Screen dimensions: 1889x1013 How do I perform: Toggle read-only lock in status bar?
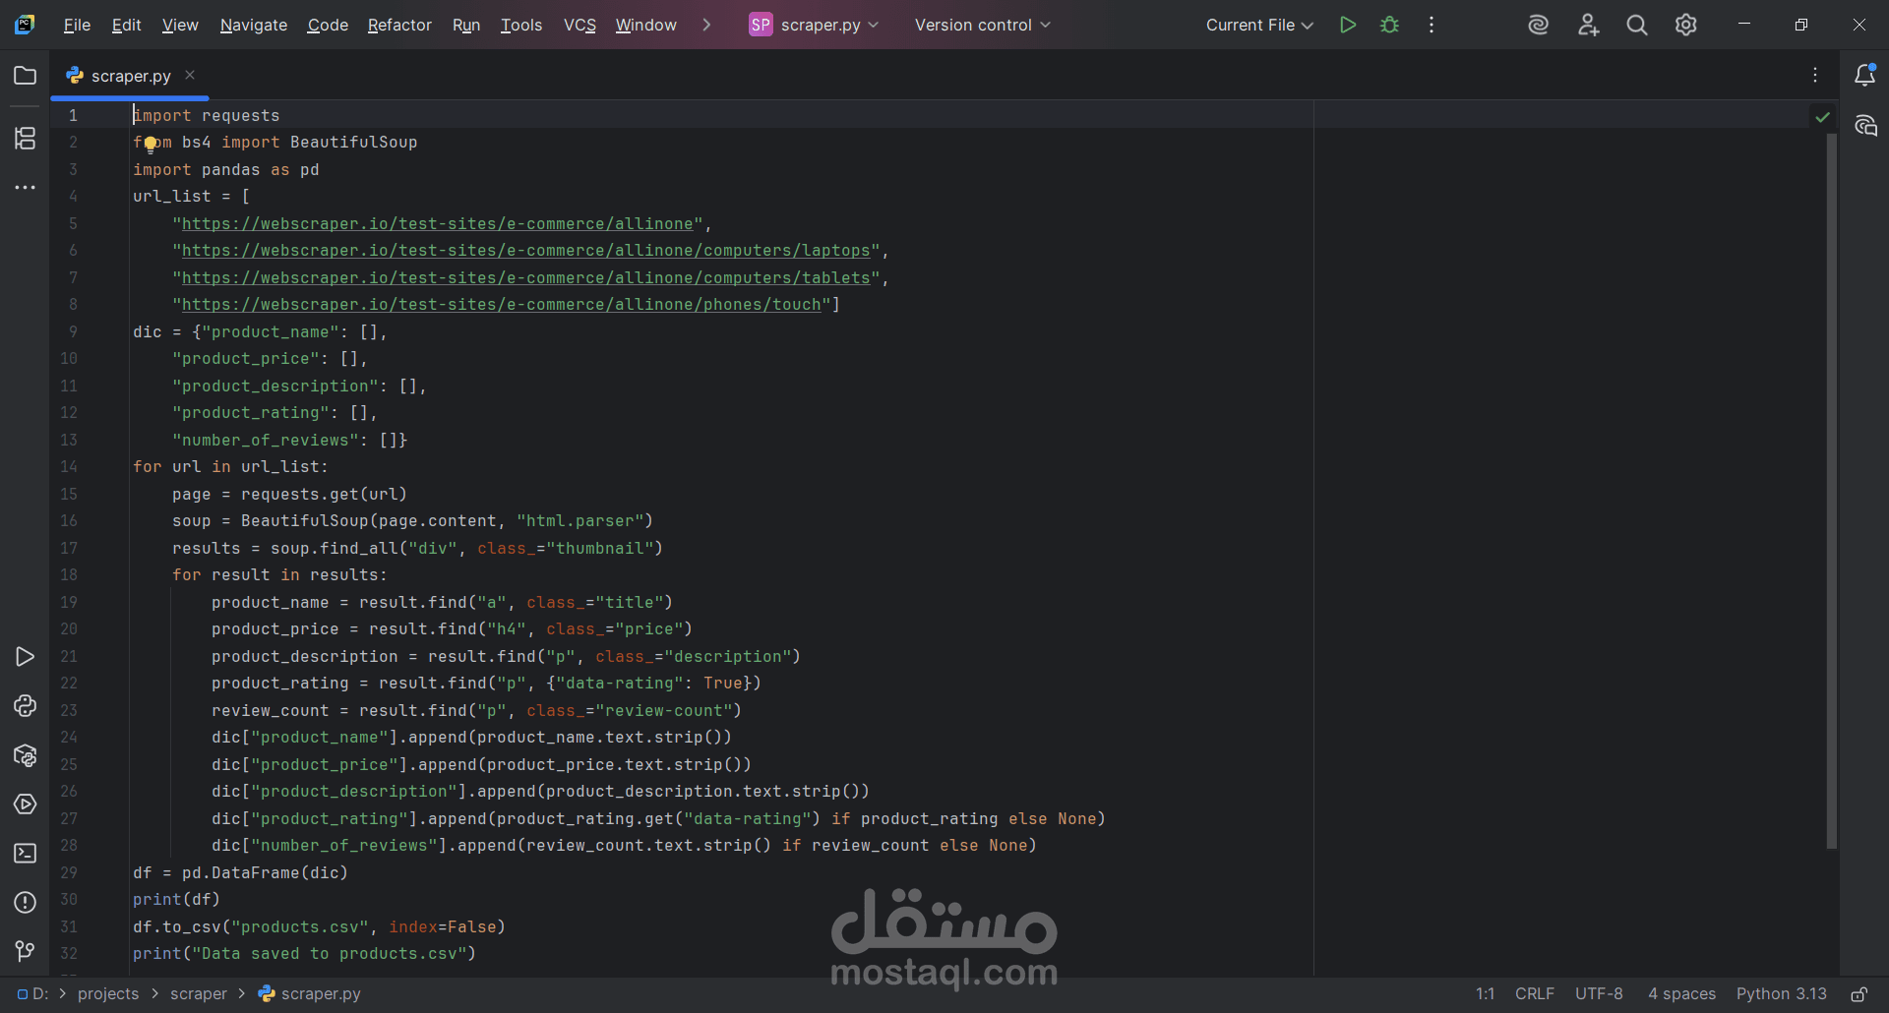(x=1859, y=994)
